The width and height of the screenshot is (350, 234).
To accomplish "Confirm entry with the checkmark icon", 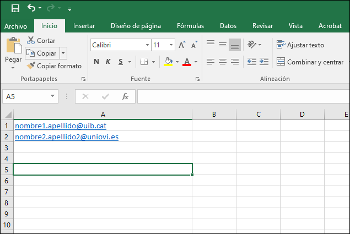I will [x=105, y=96].
